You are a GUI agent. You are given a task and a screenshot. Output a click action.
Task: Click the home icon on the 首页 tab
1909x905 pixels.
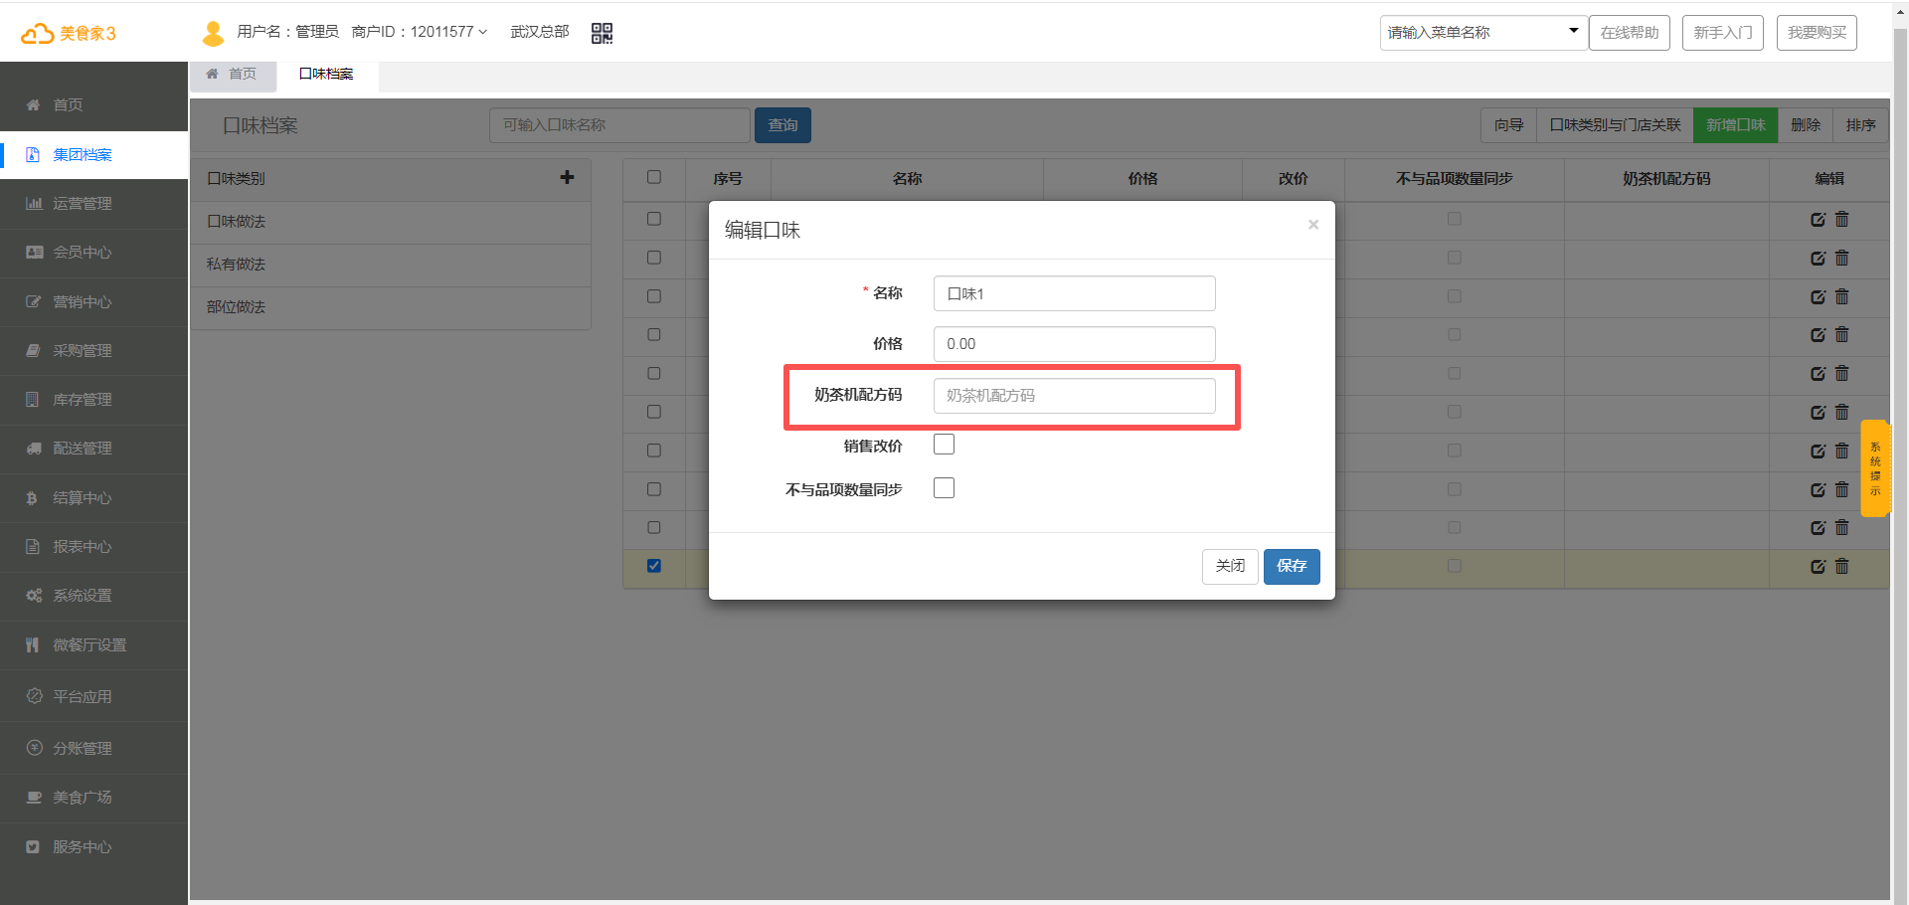click(x=212, y=74)
